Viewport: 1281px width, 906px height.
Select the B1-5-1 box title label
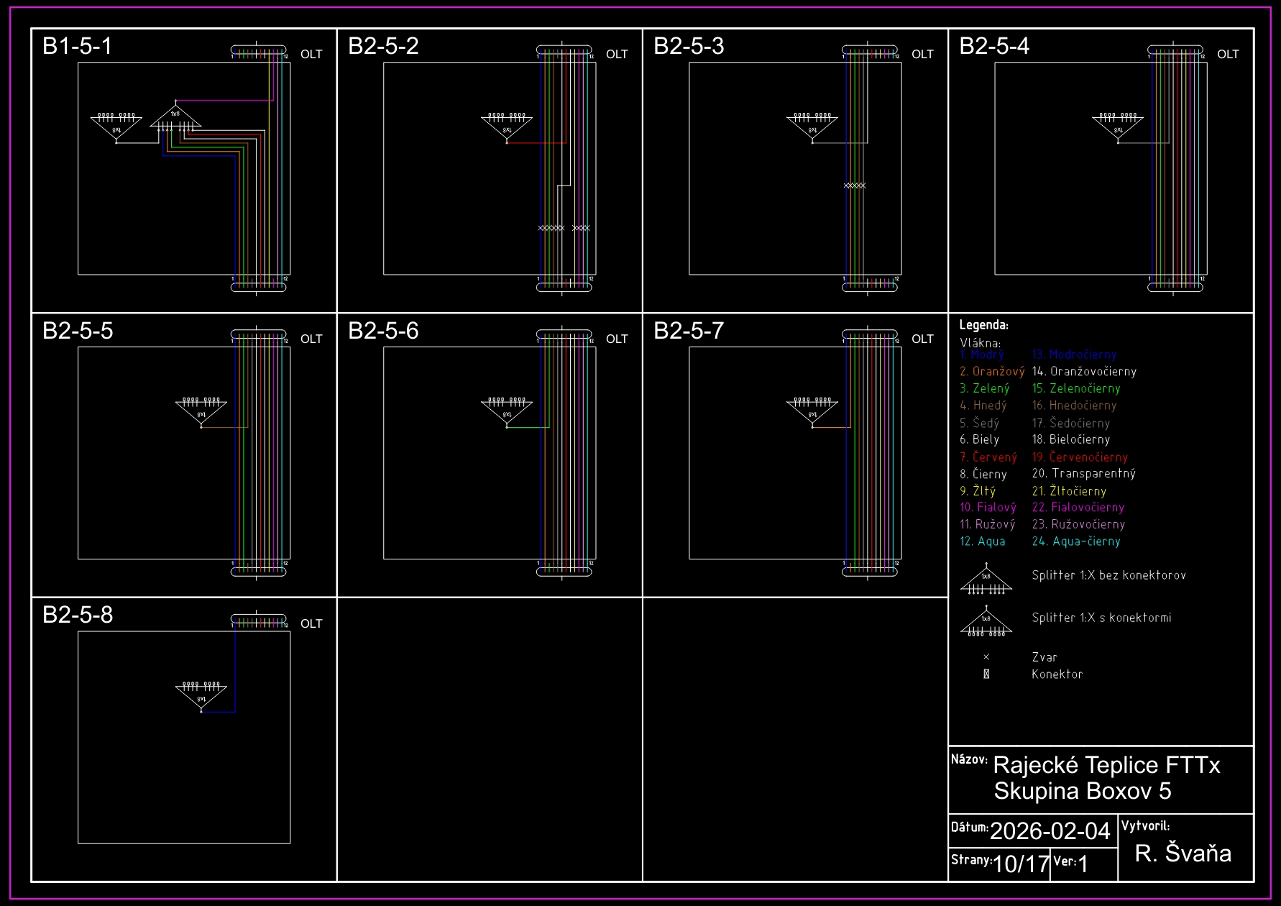78,46
